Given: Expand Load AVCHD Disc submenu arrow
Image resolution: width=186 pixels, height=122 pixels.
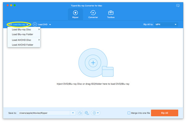Looking at the screenshot, I should [x=39, y=40].
